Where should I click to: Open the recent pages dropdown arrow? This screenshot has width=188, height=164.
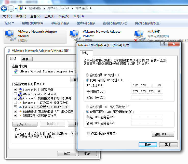pos(16,8)
